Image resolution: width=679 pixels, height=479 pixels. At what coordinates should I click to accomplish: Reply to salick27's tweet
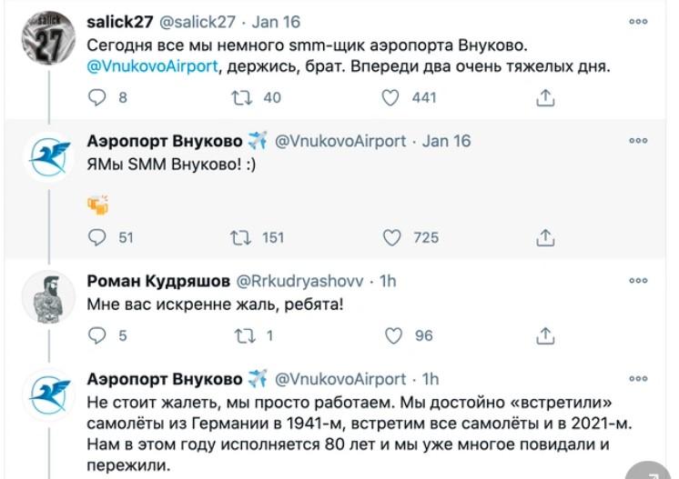coord(97,97)
